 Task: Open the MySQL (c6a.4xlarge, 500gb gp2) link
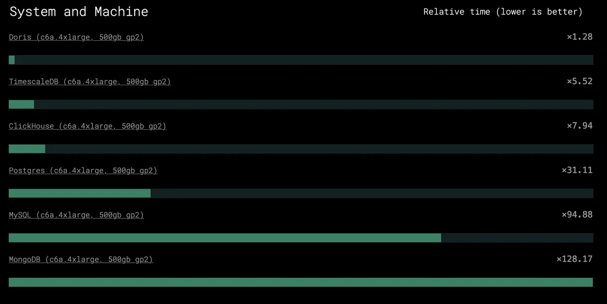click(x=76, y=215)
